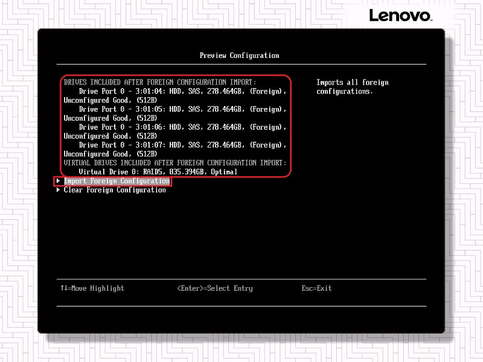Select the Drive Port 0 - 3:01:04 line
The width and height of the screenshot is (483, 362).
tap(182, 91)
